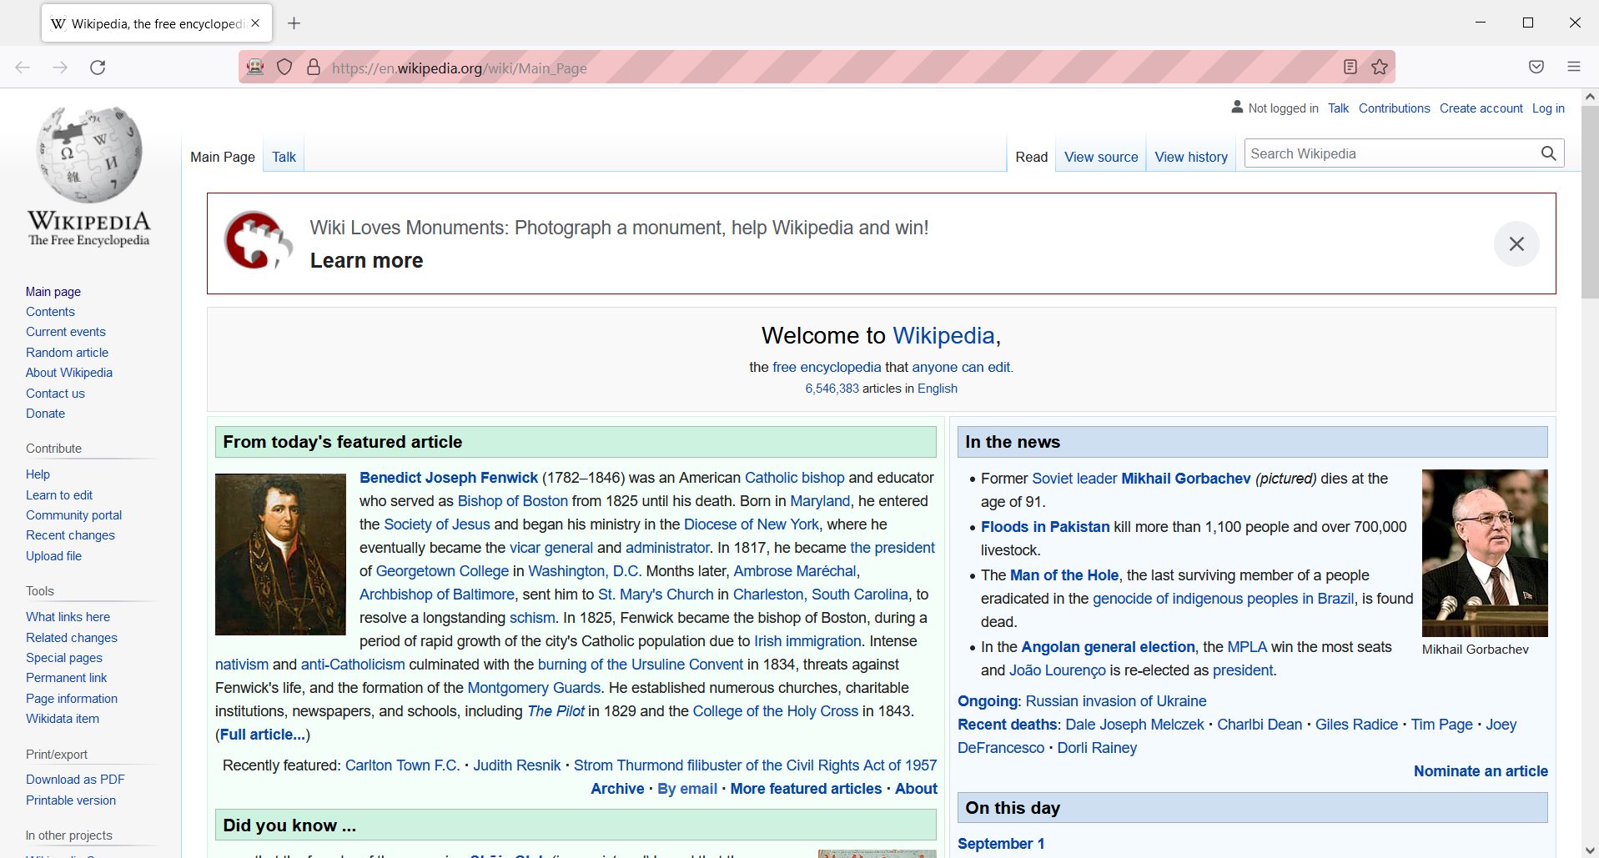Click the padlock site security icon
The height and width of the screenshot is (858, 1599).
(314, 68)
